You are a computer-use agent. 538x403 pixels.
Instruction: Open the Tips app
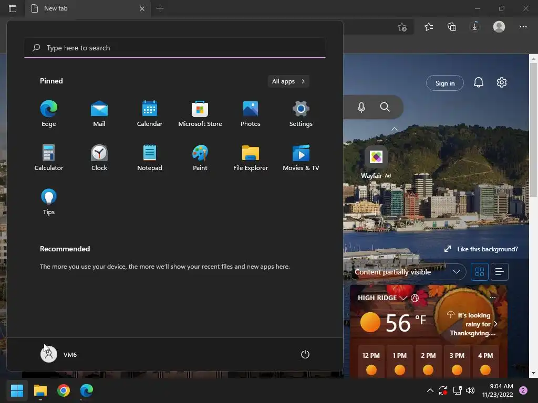tap(49, 202)
